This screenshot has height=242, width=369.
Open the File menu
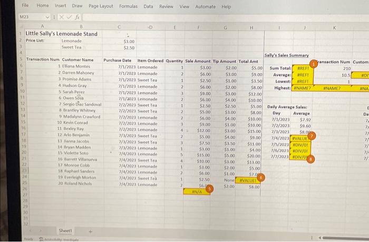(25, 5)
